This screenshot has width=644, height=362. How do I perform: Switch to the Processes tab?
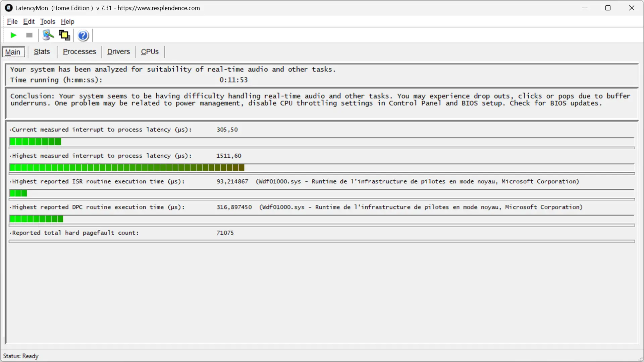79,52
